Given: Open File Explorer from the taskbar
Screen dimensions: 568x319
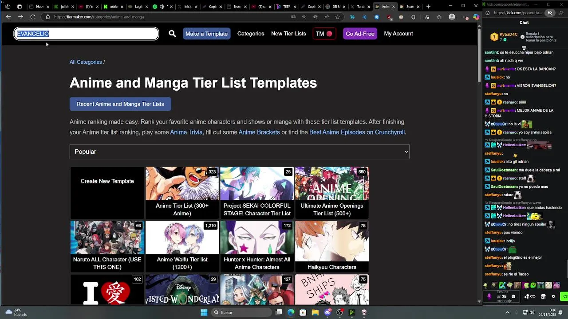Looking at the screenshot, I should [315, 312].
